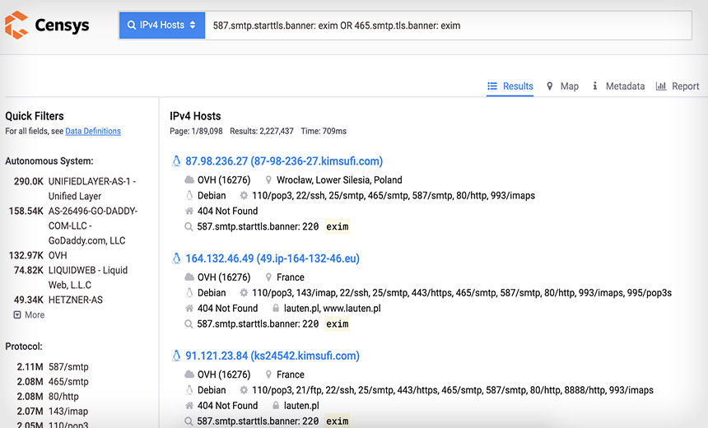Click the Report bar chart icon
This screenshot has width=708, height=428.
pyautogui.click(x=661, y=86)
